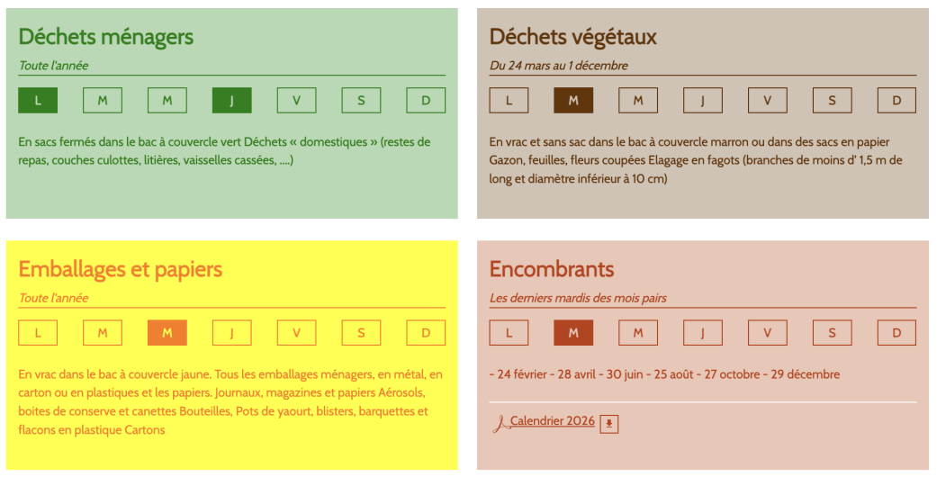This screenshot has height=477, width=937.
Task: Click the highlighted brown M in Déchets végétaux
Action: 573,101
